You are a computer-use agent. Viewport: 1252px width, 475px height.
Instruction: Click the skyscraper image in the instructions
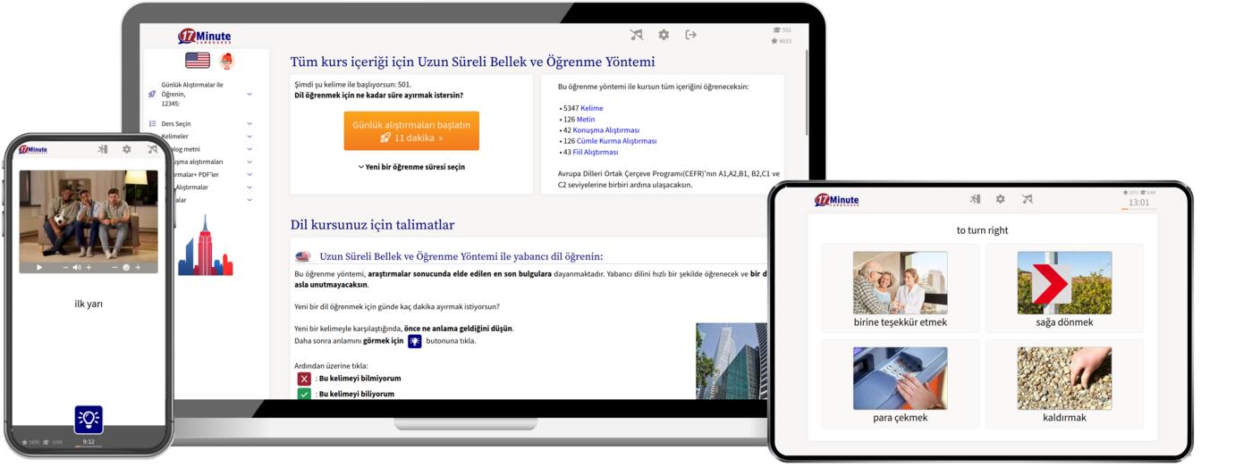(x=731, y=361)
